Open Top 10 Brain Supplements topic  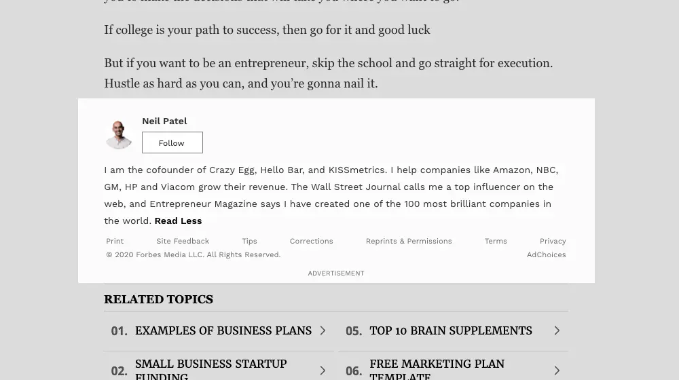click(x=450, y=330)
